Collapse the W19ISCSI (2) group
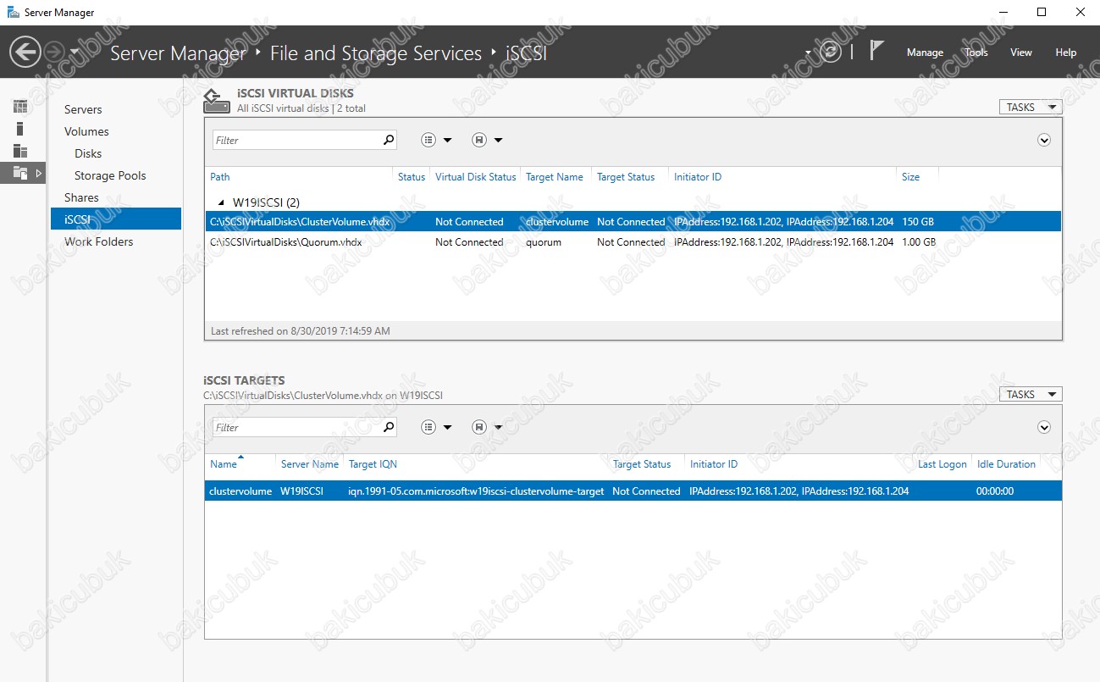The height and width of the screenshot is (682, 1100). click(x=222, y=202)
